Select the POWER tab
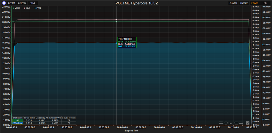The height and width of the screenshot is (133, 272). tap(255, 3)
